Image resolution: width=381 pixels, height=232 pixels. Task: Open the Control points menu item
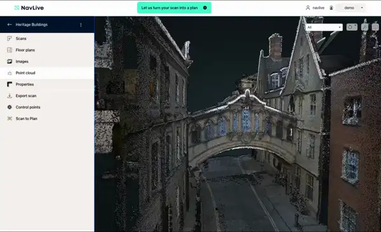(47, 107)
